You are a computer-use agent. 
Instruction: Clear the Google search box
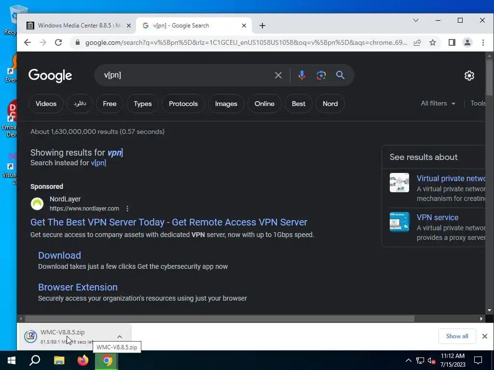(278, 75)
